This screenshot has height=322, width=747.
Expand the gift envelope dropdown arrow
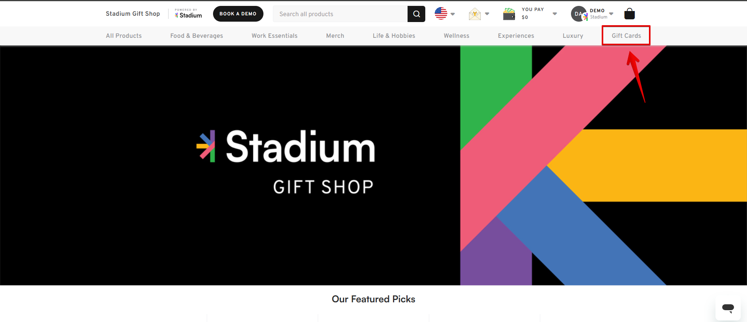(487, 14)
